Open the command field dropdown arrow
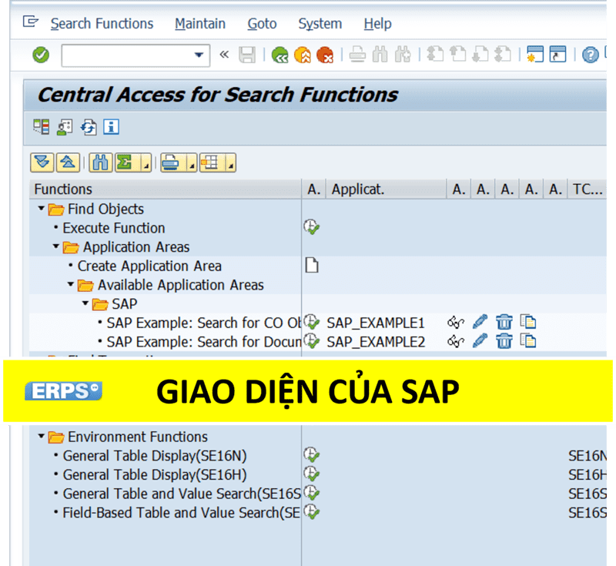The image size is (616, 566). pyautogui.click(x=199, y=55)
